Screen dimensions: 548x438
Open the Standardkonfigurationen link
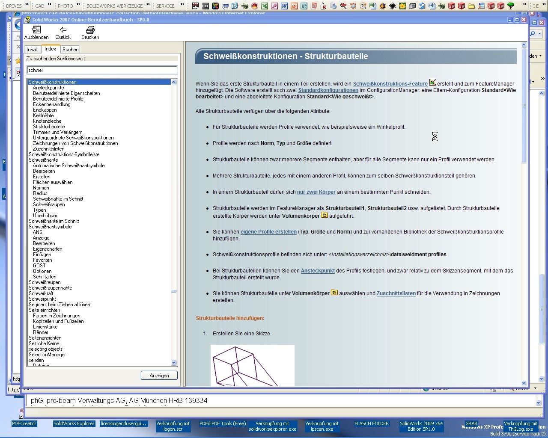(x=328, y=90)
